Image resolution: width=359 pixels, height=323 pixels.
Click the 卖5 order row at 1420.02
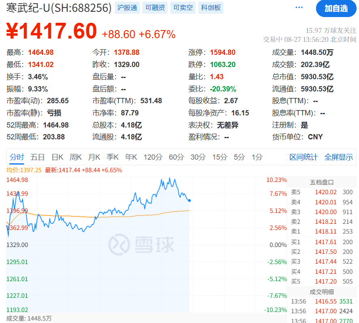322,192
